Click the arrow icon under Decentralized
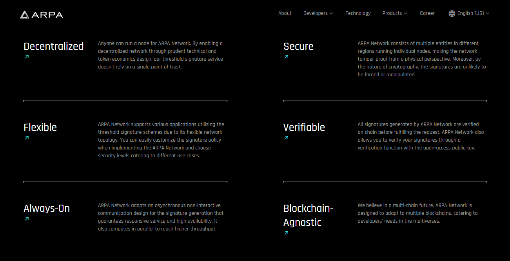Image resolution: width=510 pixels, height=261 pixels. point(27,57)
